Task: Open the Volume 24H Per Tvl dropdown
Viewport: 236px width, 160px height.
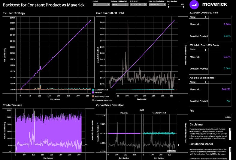Action: click(x=120, y=4)
